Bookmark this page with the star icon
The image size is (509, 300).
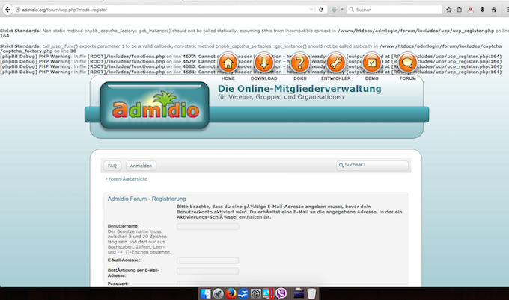[448, 10]
